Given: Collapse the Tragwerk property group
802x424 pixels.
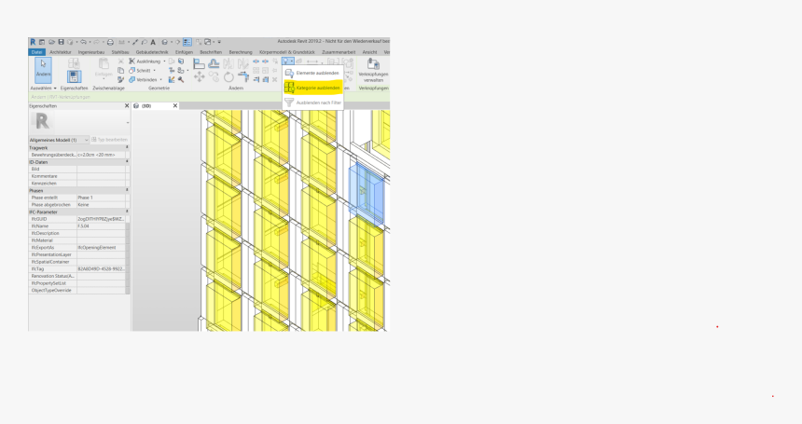Looking at the screenshot, I should point(127,147).
